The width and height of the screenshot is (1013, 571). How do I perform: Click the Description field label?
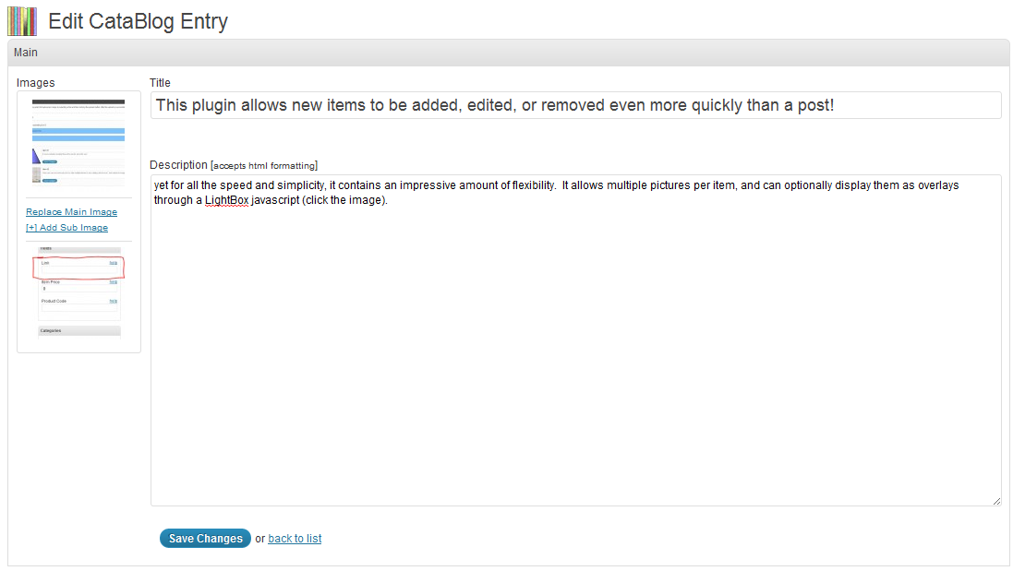click(x=178, y=165)
